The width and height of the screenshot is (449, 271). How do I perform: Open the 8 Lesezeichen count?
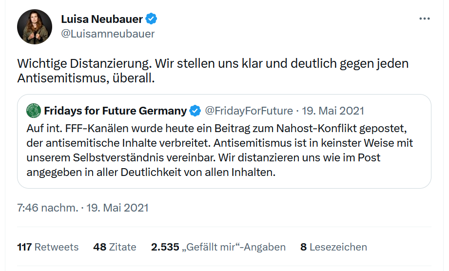[333, 247]
